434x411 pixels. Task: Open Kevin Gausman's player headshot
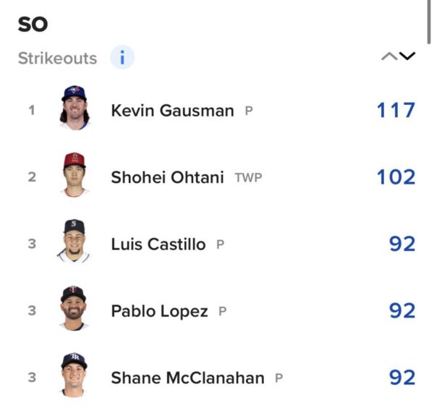[74, 109]
